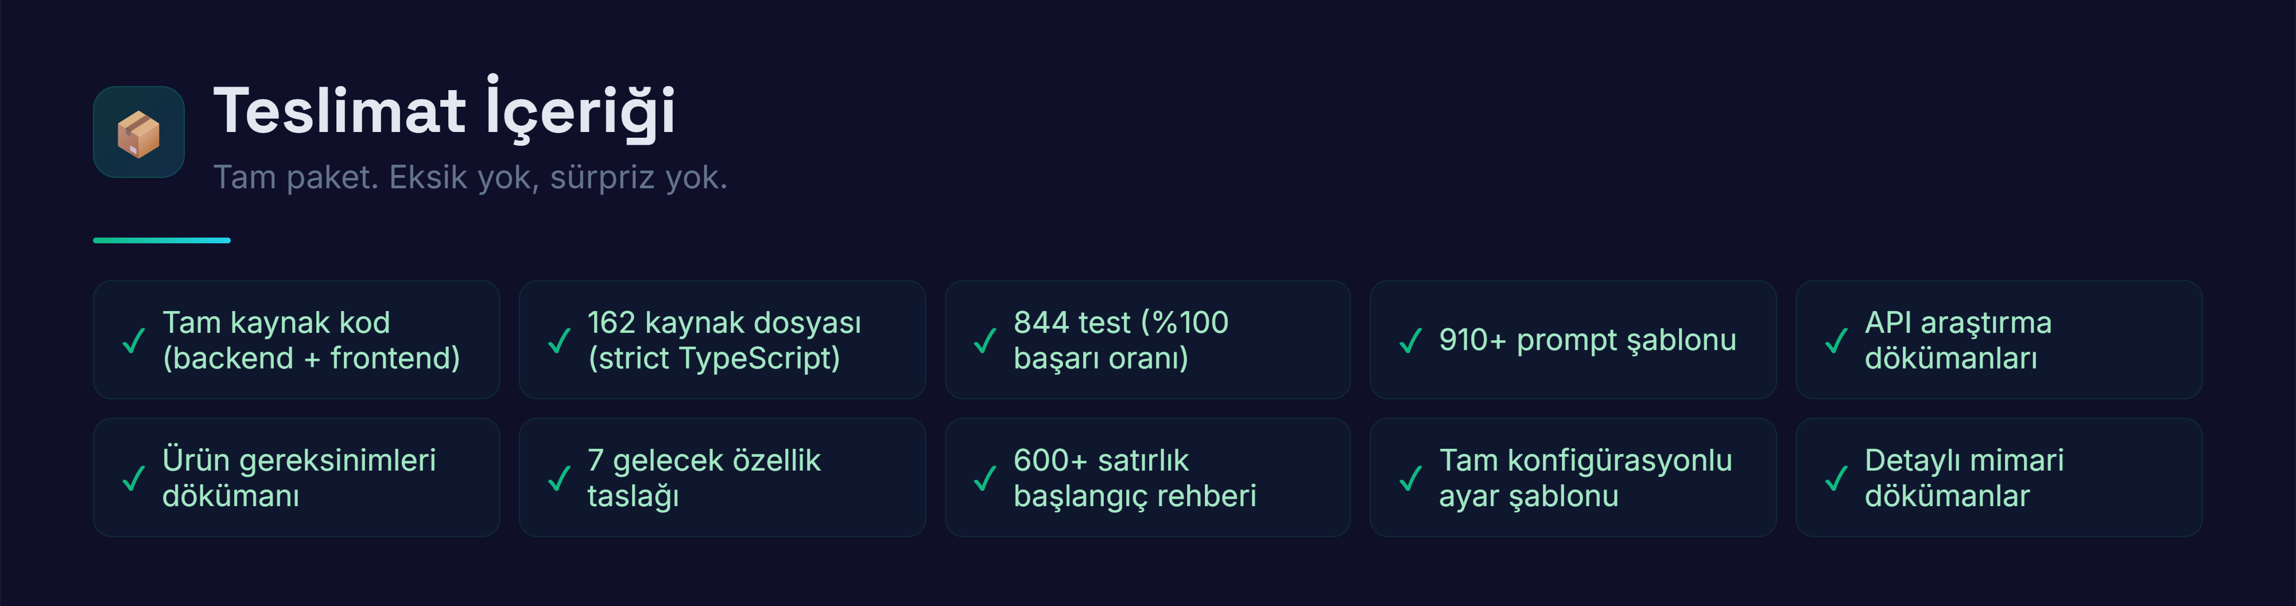Image resolution: width=2296 pixels, height=606 pixels.
Task: Click checkmark beside 7 gelecek özellik taslağı
Action: pos(559,479)
